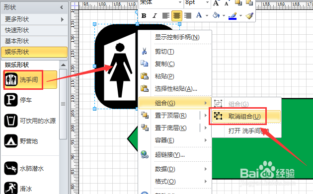
Task: Collapse the 形状 shapes panel
Action: click(62, 7)
